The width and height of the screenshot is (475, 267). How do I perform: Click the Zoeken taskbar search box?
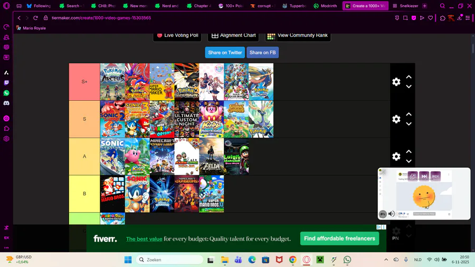169,260
